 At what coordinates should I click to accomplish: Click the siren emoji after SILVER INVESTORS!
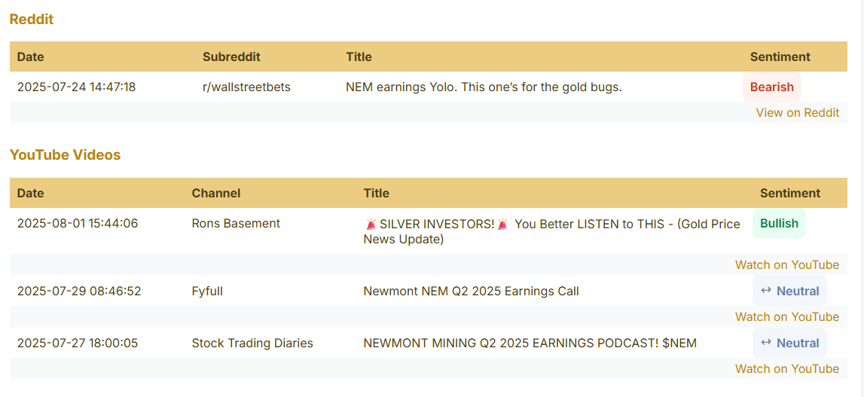[x=502, y=224]
